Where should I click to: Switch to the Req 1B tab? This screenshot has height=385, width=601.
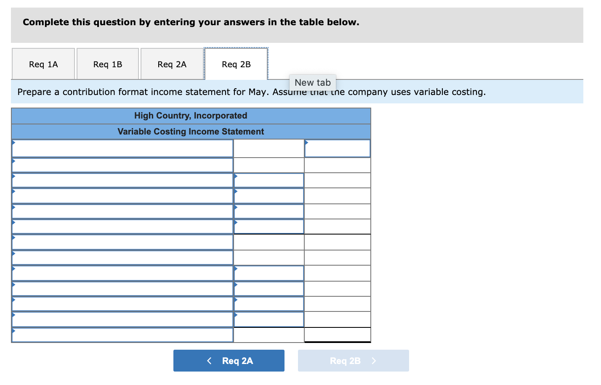pyautogui.click(x=107, y=63)
